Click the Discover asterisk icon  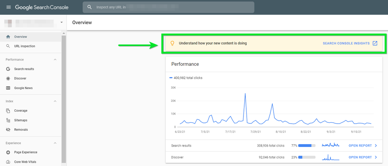click(8, 78)
